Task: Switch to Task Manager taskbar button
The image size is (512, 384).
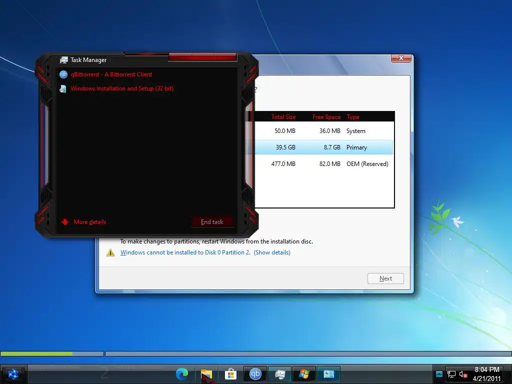Action: pyautogui.click(x=280, y=374)
